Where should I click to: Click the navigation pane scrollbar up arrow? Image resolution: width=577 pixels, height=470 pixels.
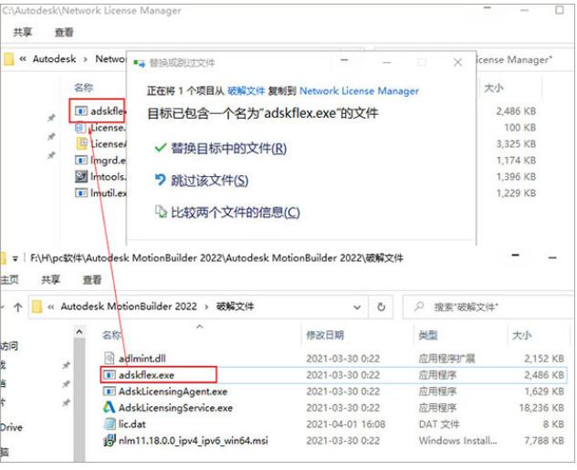[x=79, y=332]
